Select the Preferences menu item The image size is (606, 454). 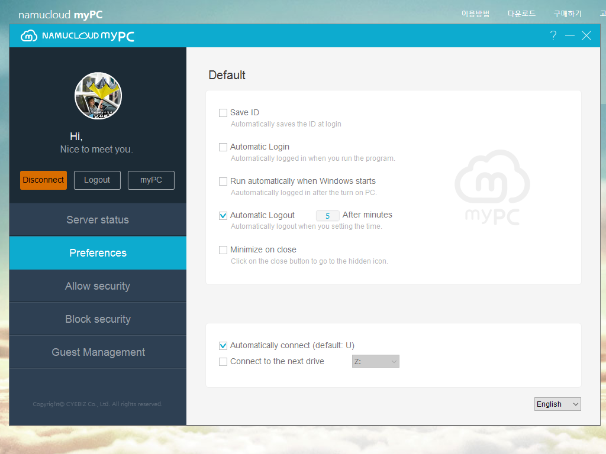point(98,253)
